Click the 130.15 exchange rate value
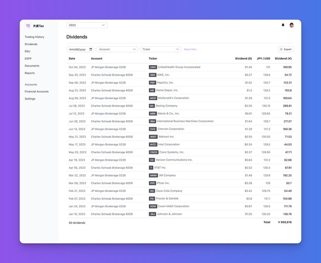321x263 pixels. point(266,106)
